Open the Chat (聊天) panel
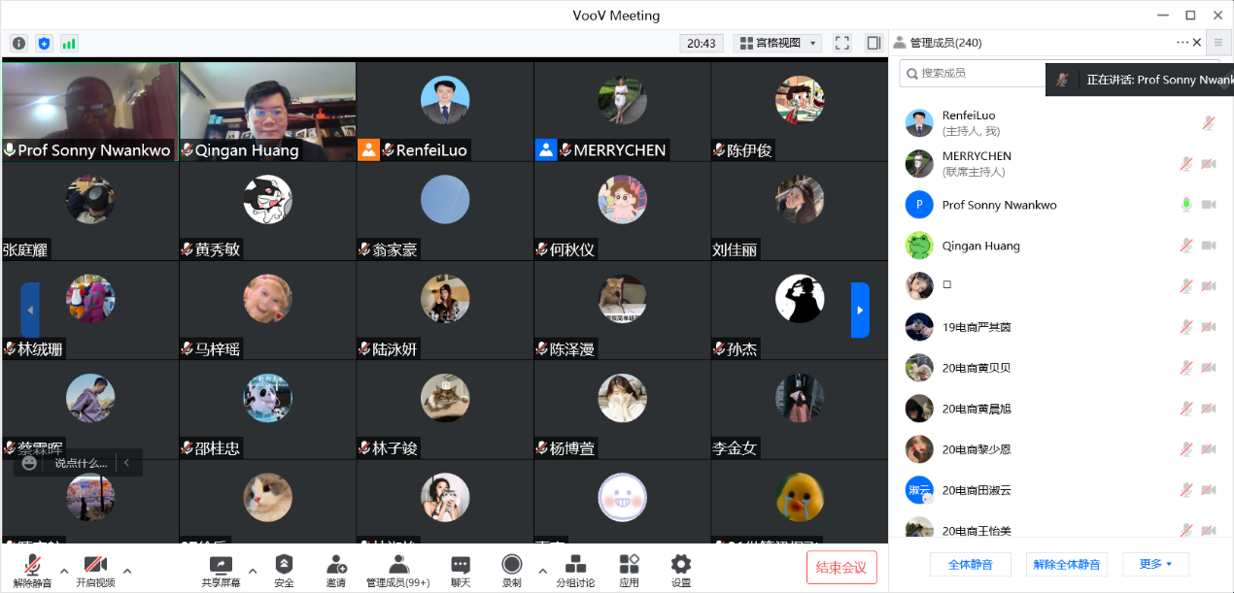 tap(461, 571)
